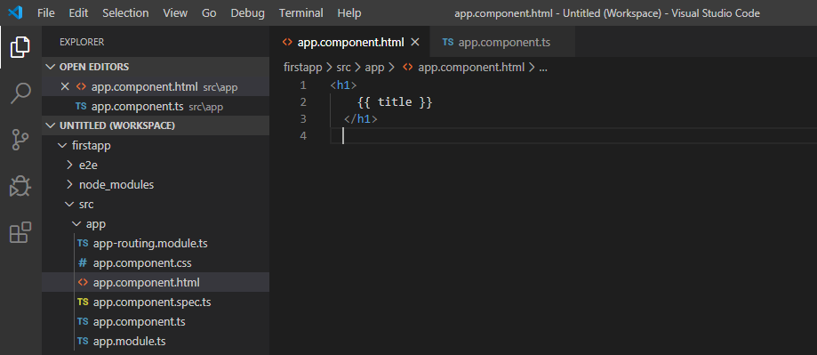Open the Terminal menu
This screenshot has width=817, height=355.
pyautogui.click(x=300, y=13)
